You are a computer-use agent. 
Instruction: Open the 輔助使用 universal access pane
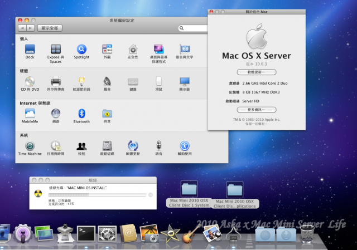tap(185, 148)
